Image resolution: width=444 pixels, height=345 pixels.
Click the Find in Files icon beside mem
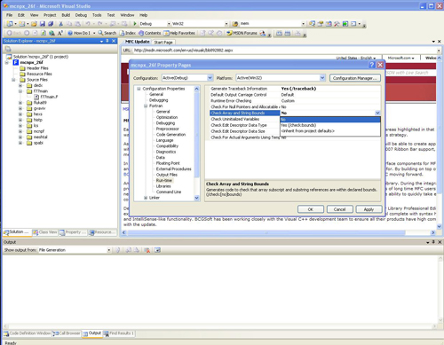[235, 24]
